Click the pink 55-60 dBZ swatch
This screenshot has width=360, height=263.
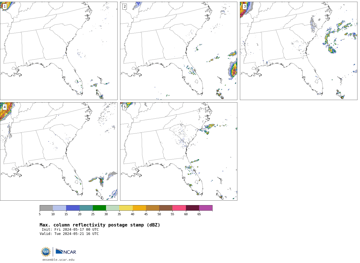(179, 208)
